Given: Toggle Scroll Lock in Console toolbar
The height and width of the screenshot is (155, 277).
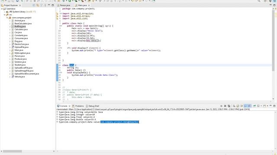Looking at the screenshot, I should pos(238,106).
